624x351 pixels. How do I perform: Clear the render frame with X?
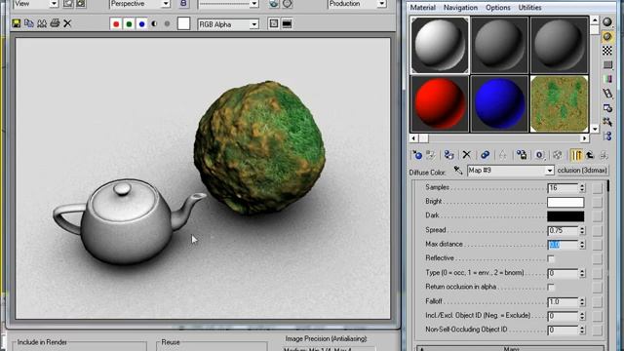click(x=67, y=23)
